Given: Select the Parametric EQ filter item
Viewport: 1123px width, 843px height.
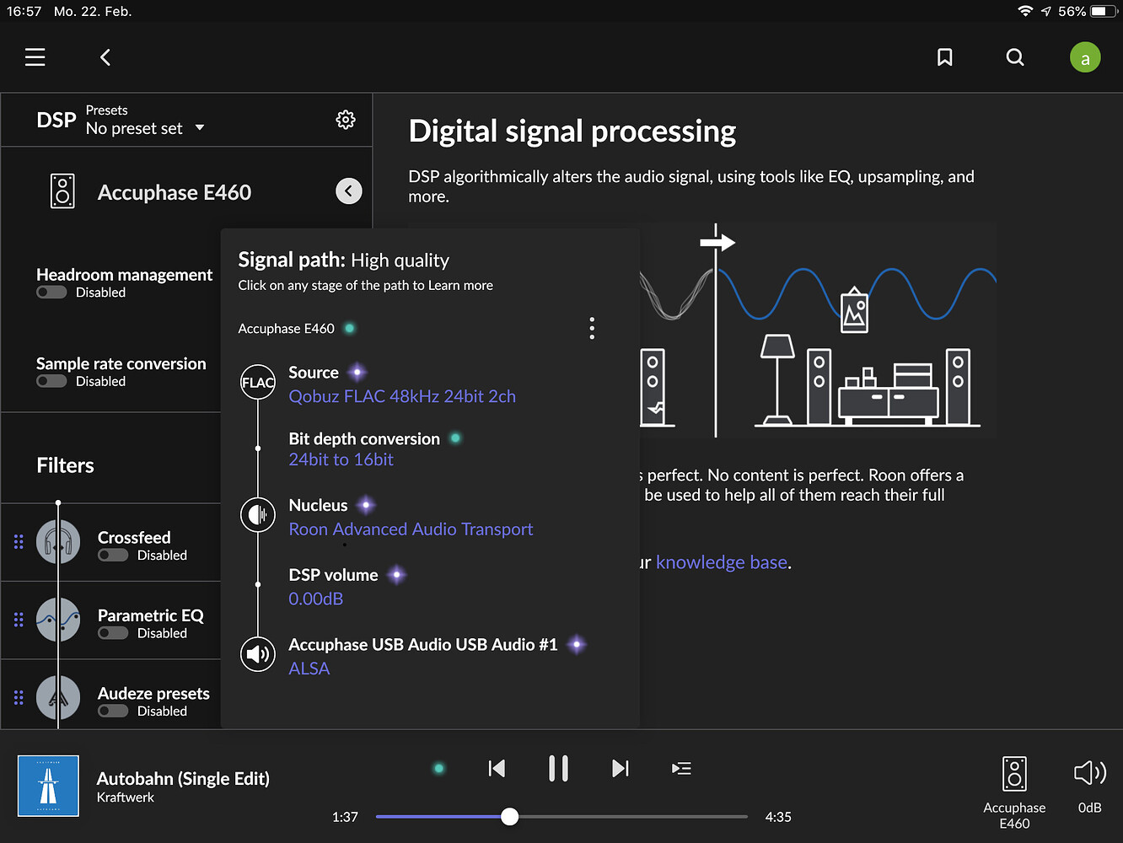Looking at the screenshot, I should coord(150,616).
